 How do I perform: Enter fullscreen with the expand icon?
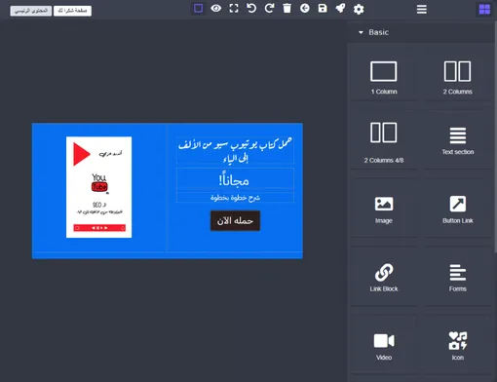[234, 9]
